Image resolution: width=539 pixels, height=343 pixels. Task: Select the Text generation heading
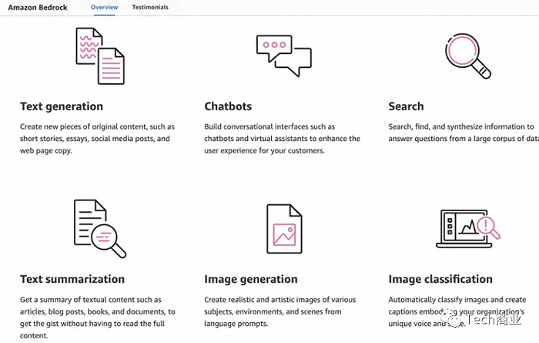click(62, 106)
